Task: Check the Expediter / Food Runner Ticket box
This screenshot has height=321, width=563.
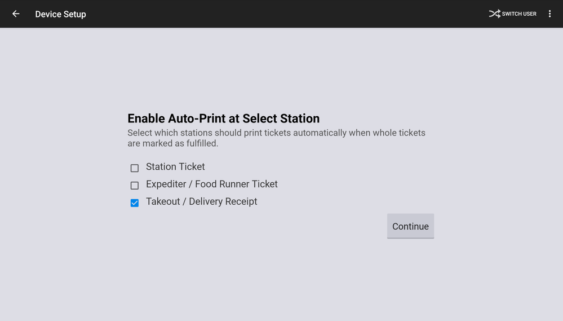Action: 135,186
